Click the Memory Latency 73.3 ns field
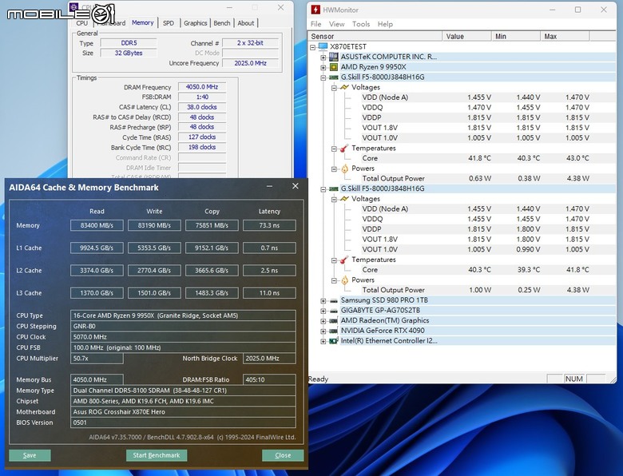Viewport: 623px width, 476px height. pos(269,225)
